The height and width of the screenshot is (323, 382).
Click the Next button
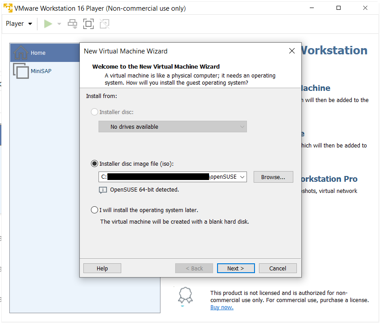[x=236, y=269]
